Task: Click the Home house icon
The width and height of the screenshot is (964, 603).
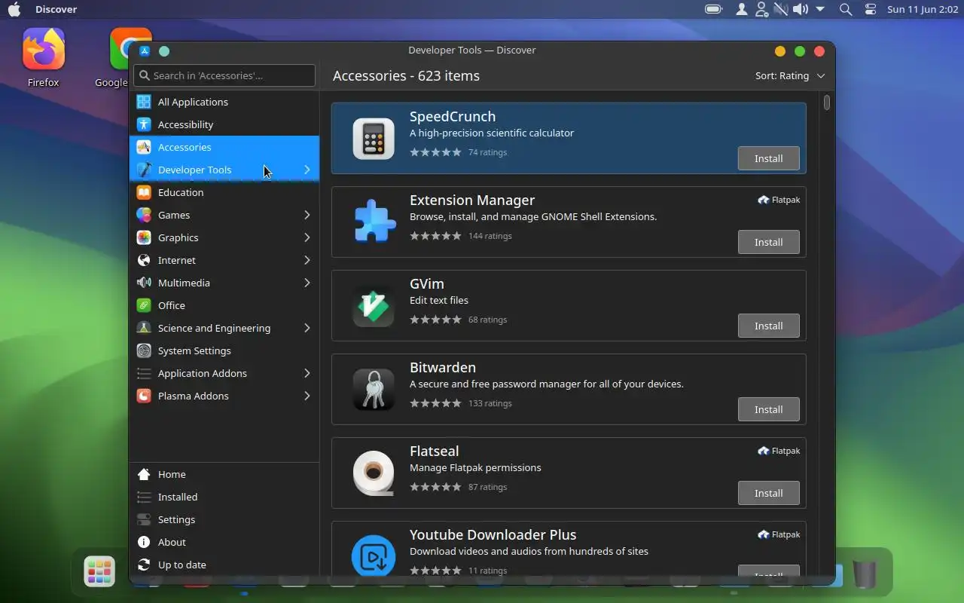Action: (144, 474)
